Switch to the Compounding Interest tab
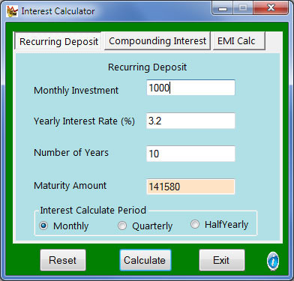 pos(157,41)
